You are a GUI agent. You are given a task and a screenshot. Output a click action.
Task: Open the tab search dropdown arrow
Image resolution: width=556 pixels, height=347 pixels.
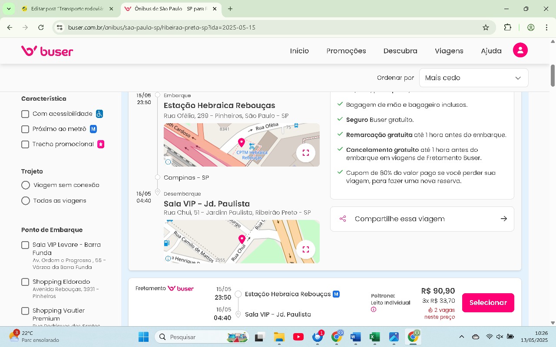click(9, 9)
